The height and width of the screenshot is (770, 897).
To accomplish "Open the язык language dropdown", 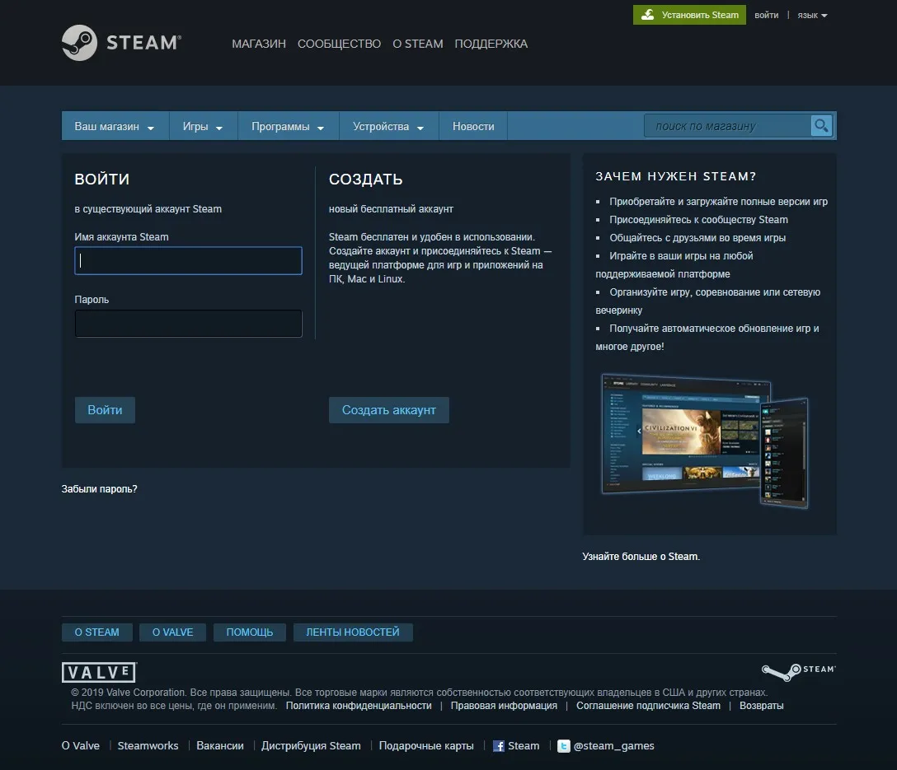I will (x=812, y=15).
